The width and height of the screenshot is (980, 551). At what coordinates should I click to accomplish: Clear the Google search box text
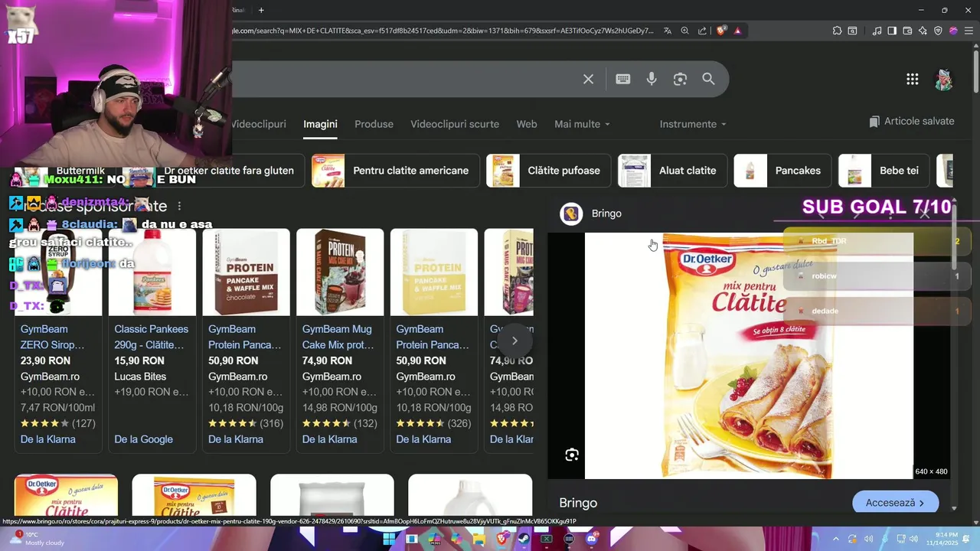(x=588, y=79)
